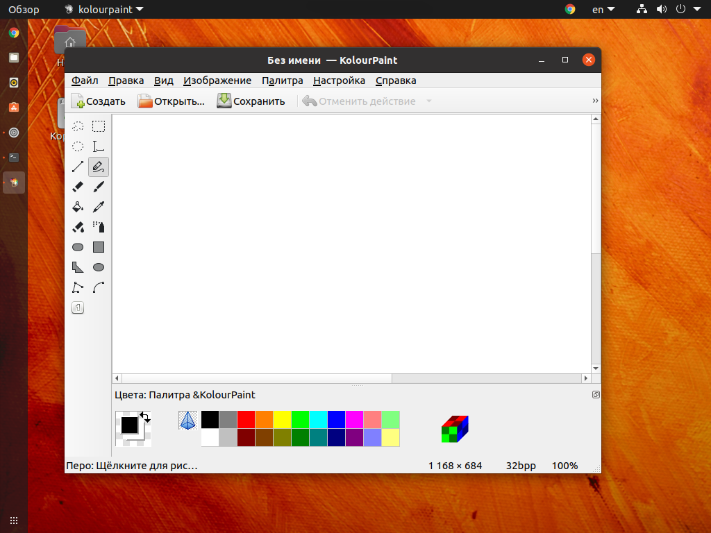The width and height of the screenshot is (711, 533).
Task: Open the Вид menu
Action: (x=164, y=81)
